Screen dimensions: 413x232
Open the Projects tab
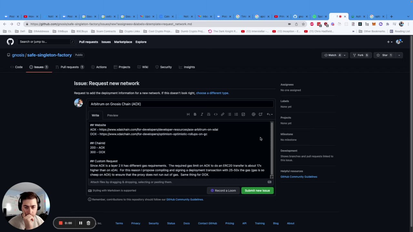[122, 67]
